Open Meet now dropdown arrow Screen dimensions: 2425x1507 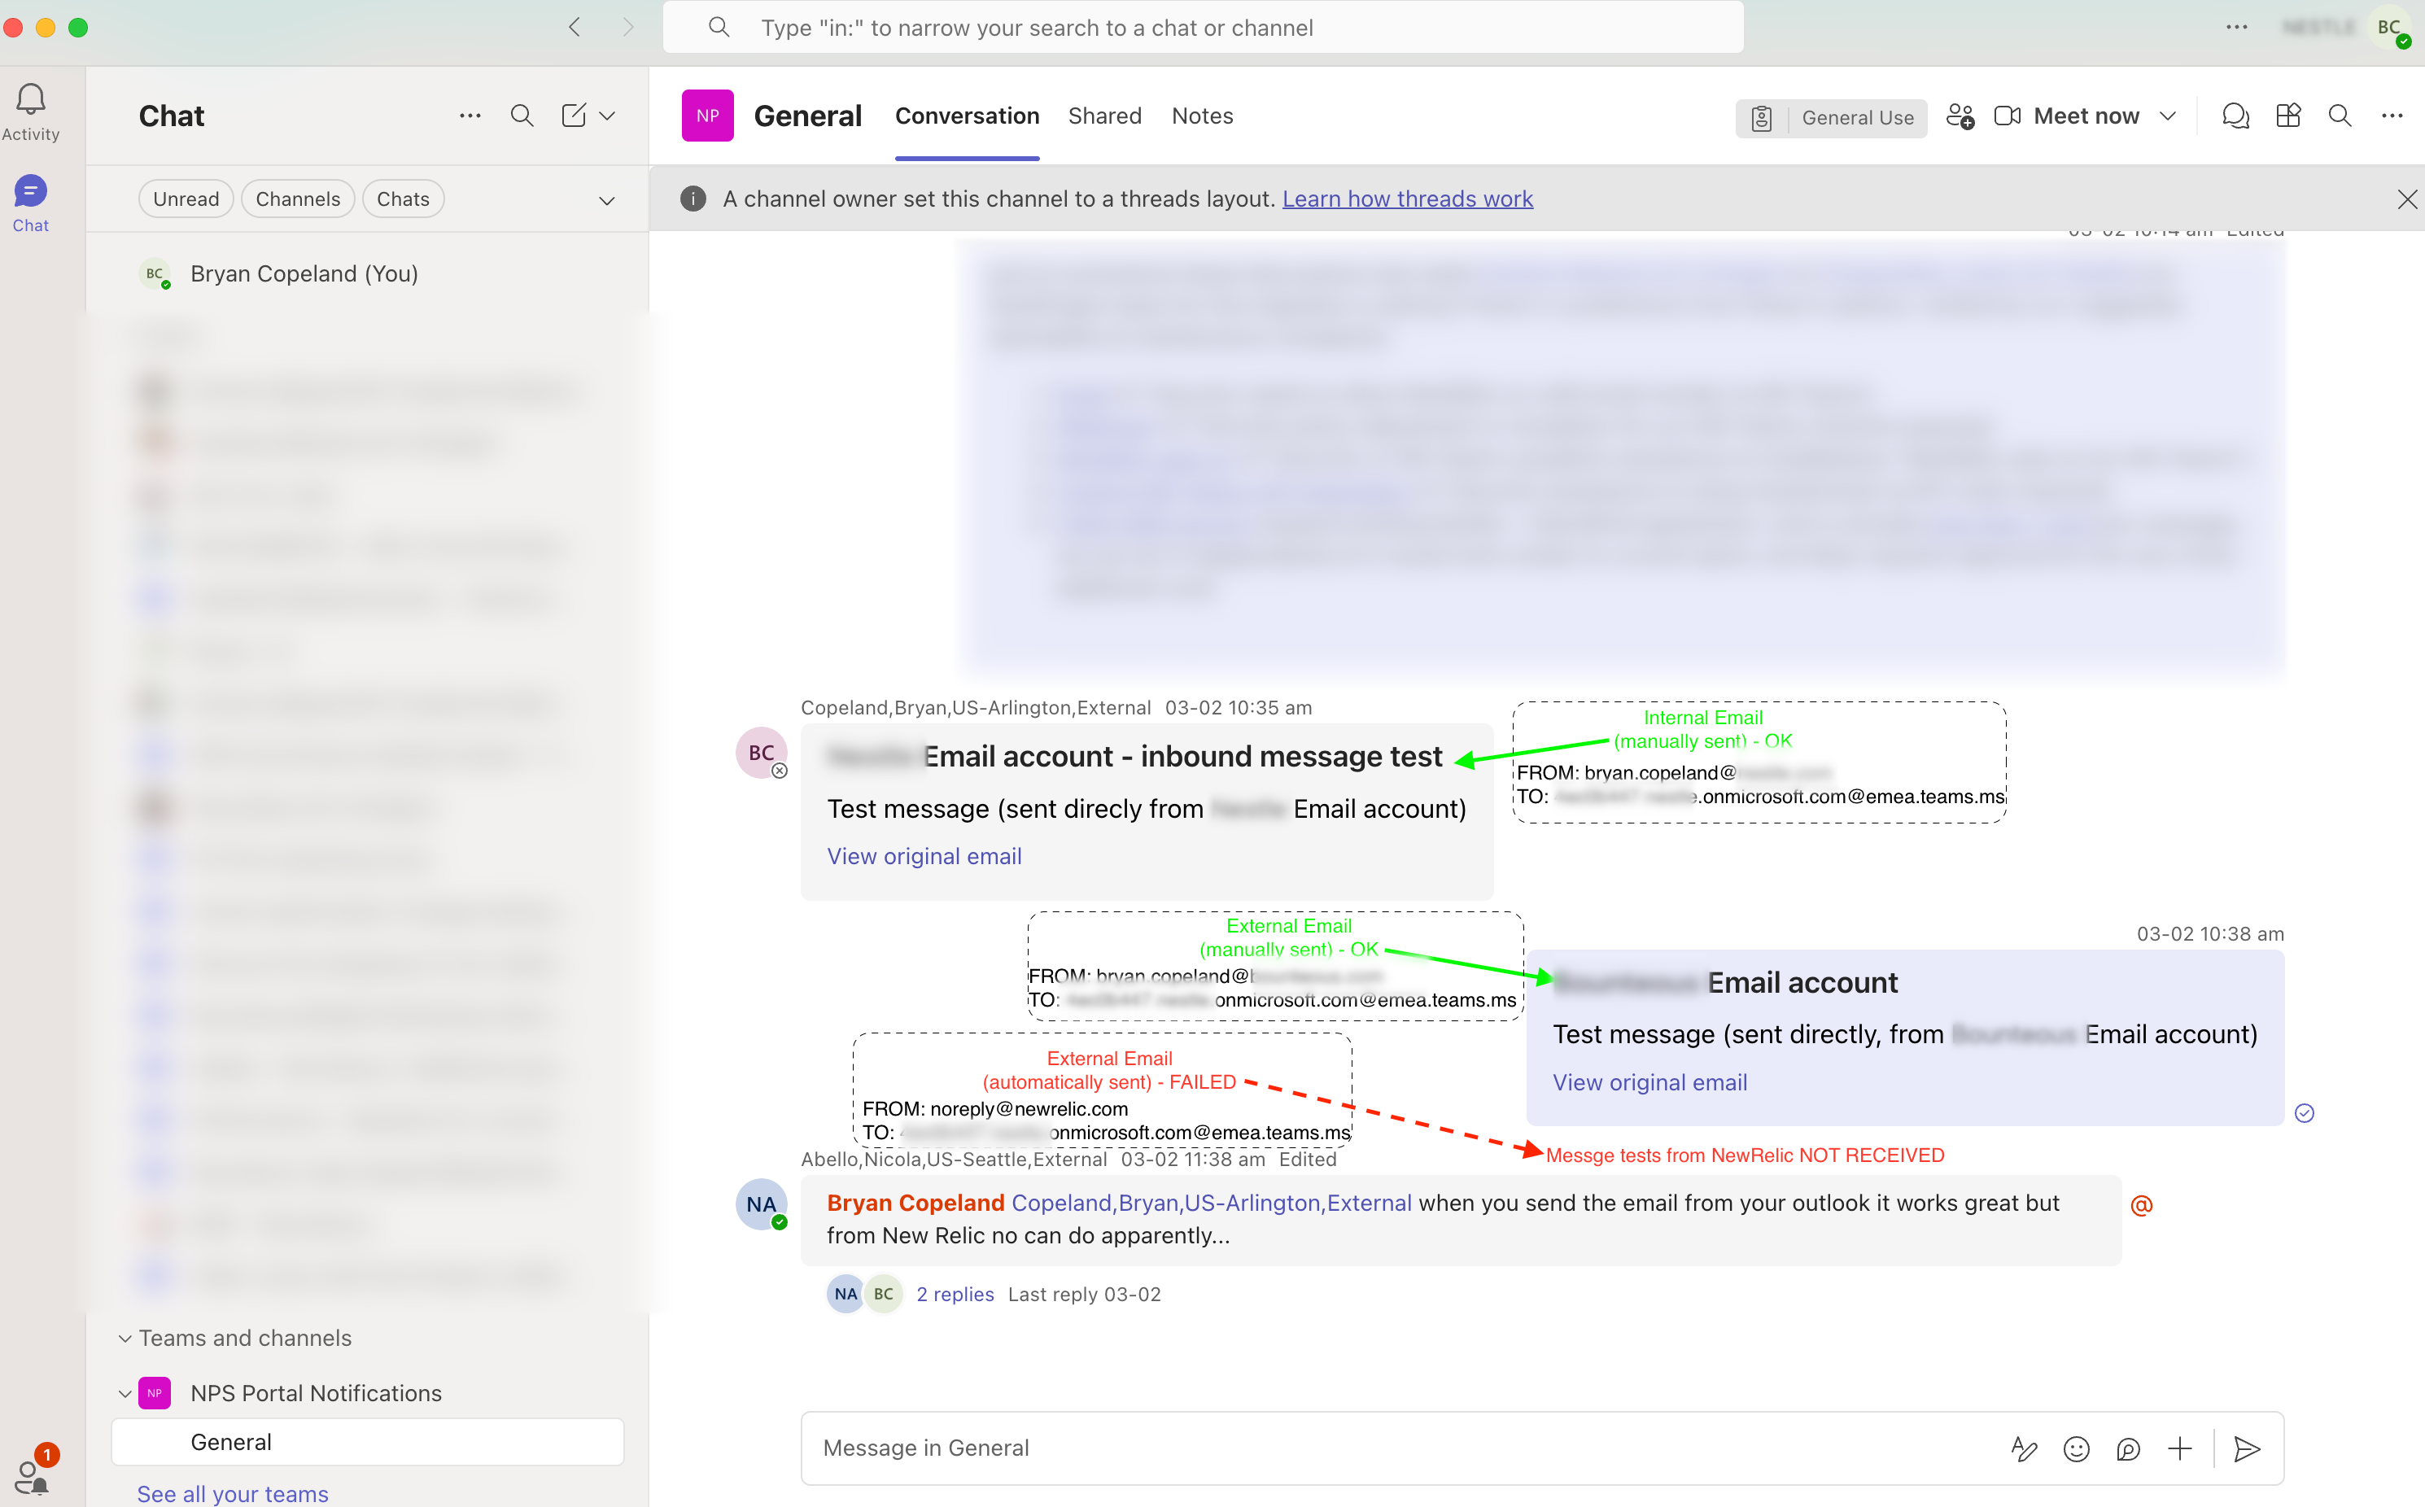(2167, 116)
